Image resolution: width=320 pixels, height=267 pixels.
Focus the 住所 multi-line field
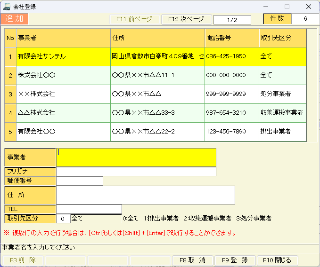pyautogui.click(x=145, y=195)
